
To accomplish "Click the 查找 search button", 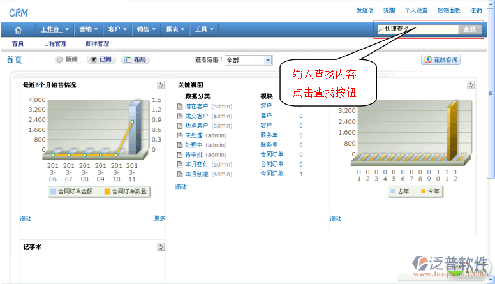I will click(469, 29).
